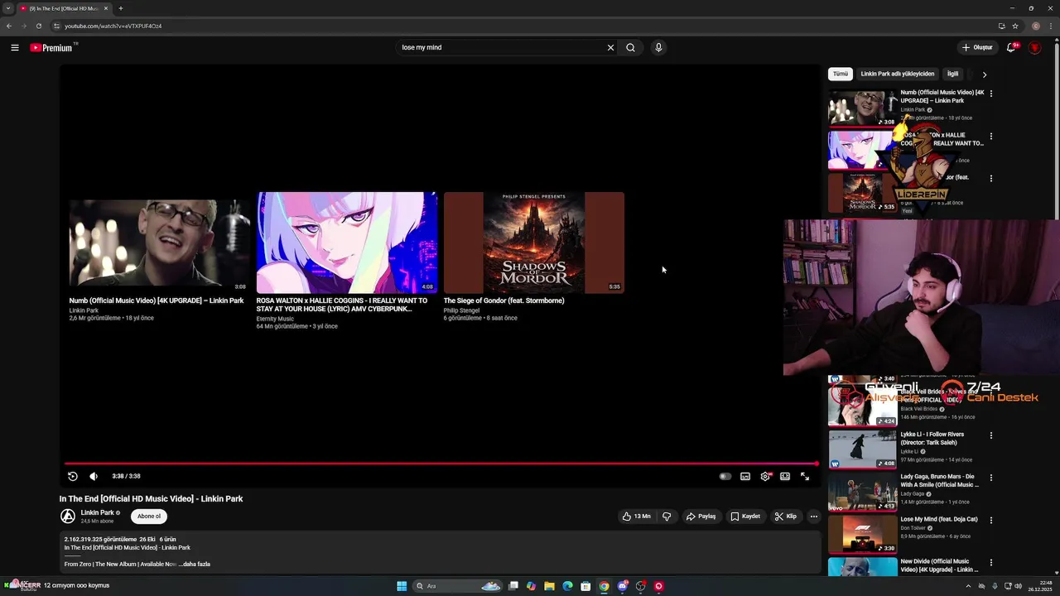Open the notifications bell
Screen dimensions: 1060x596
[1010, 47]
